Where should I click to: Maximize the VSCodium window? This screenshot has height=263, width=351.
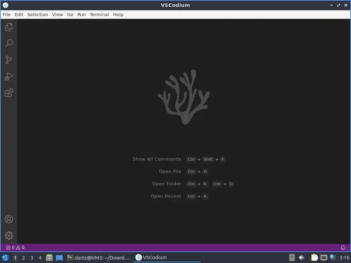[x=338, y=5]
